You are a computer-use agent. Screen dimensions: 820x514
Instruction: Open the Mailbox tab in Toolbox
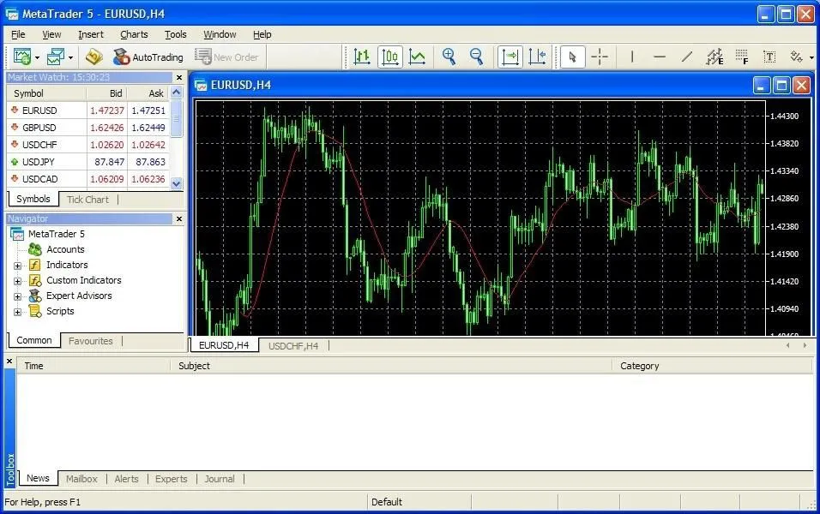click(x=81, y=479)
